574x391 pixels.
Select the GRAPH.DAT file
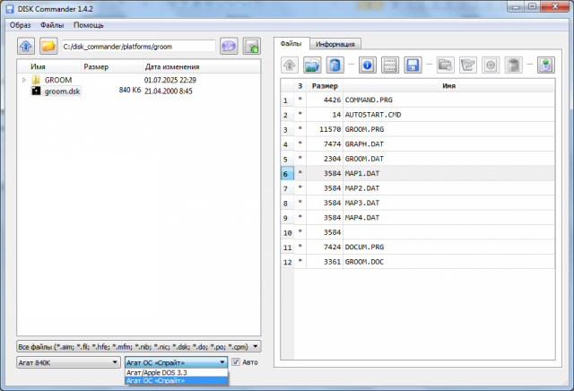click(x=364, y=143)
